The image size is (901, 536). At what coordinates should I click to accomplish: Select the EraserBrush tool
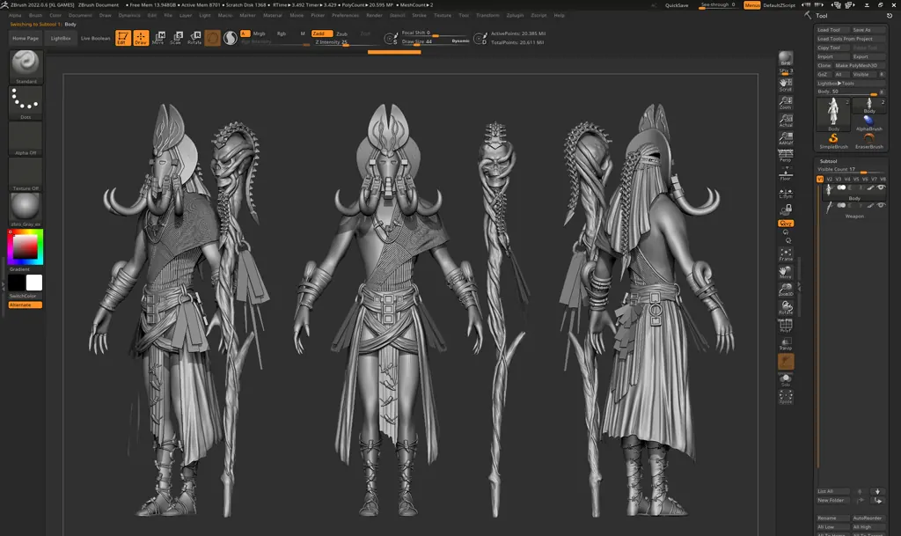(x=868, y=142)
